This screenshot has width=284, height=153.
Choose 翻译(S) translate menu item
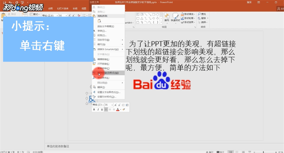point(108,87)
